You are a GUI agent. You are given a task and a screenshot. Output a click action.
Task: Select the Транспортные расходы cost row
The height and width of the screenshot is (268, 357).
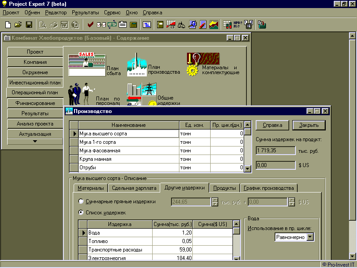pyautogui.click(x=156, y=250)
